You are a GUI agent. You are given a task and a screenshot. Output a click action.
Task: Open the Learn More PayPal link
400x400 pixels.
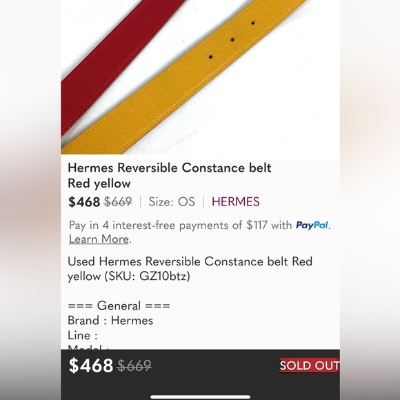click(99, 239)
